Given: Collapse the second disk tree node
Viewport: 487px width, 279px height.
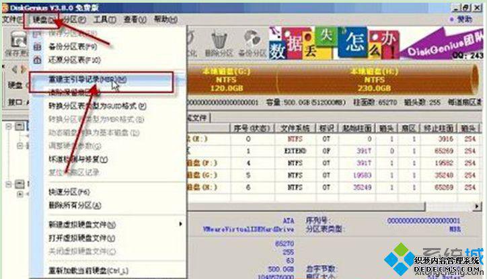Looking at the screenshot, I should tap(8, 184).
